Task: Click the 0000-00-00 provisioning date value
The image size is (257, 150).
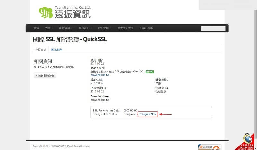Action: 130,110
